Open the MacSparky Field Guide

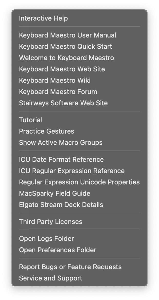[x=55, y=193]
